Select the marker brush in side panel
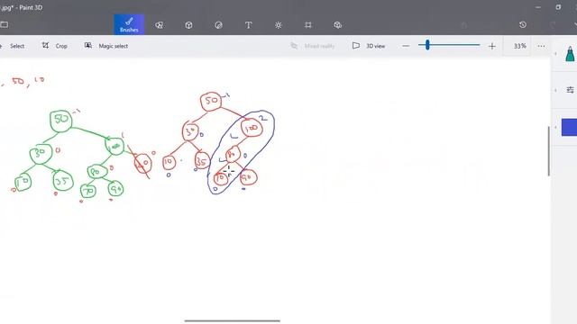The height and width of the screenshot is (324, 577). [570, 54]
